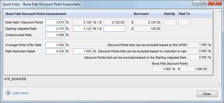Click the scrollbar up arrow
Screen dimensions: 224x103
point(219,11)
